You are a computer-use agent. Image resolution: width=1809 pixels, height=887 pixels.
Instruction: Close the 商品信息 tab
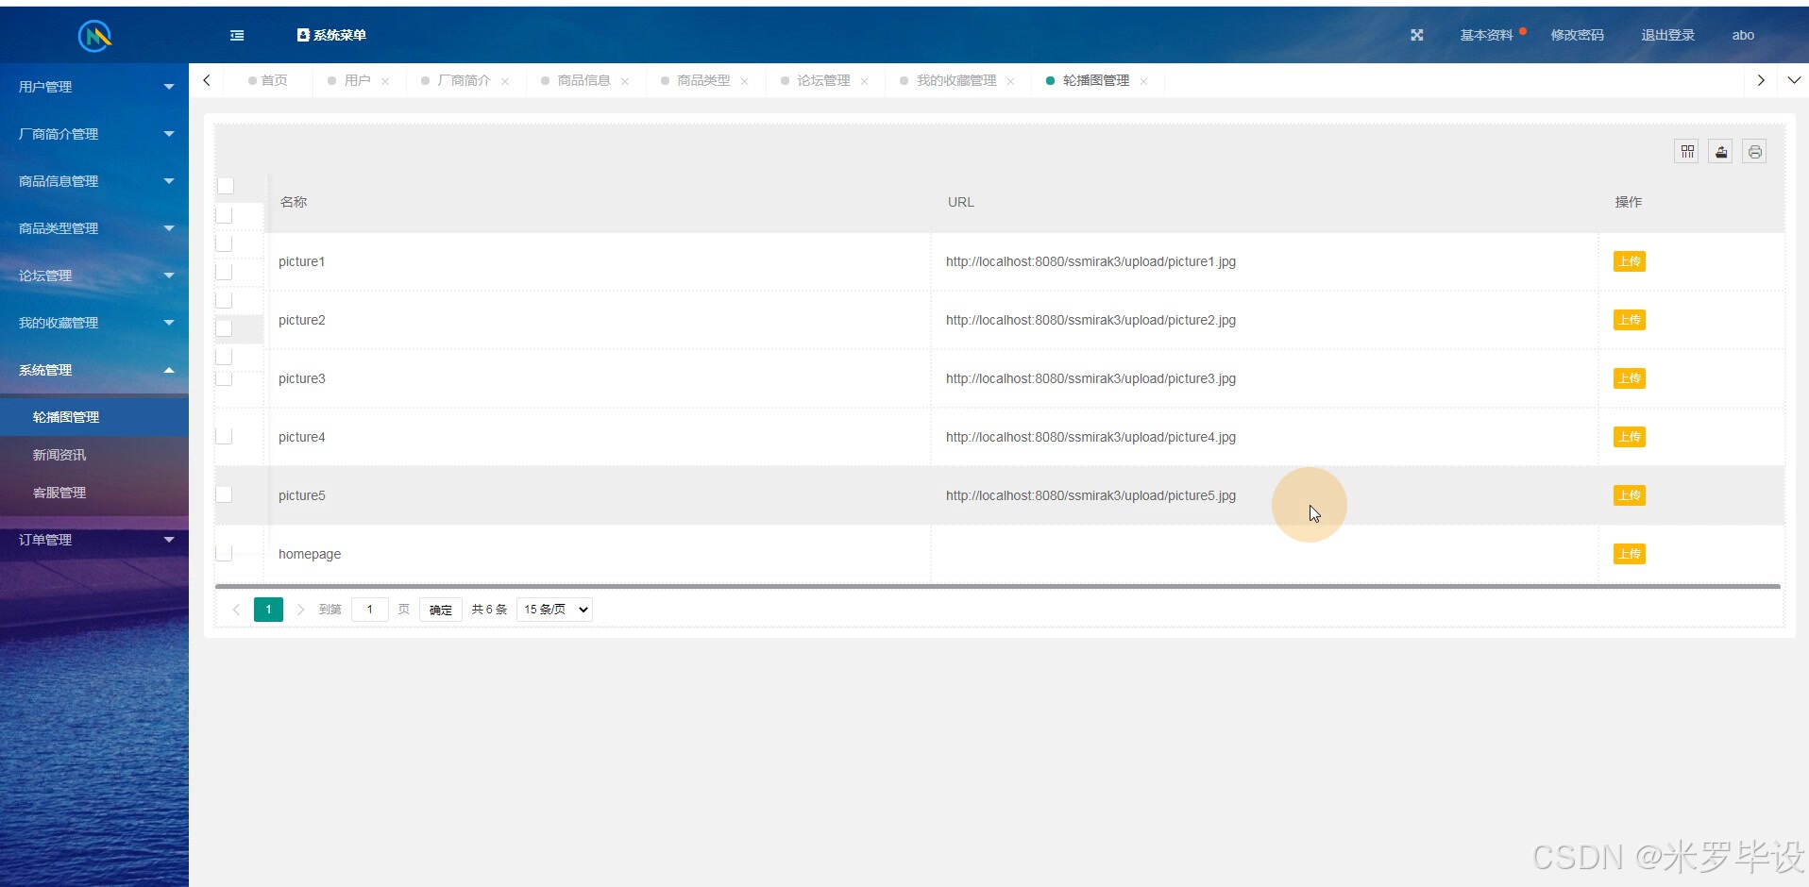(x=625, y=81)
